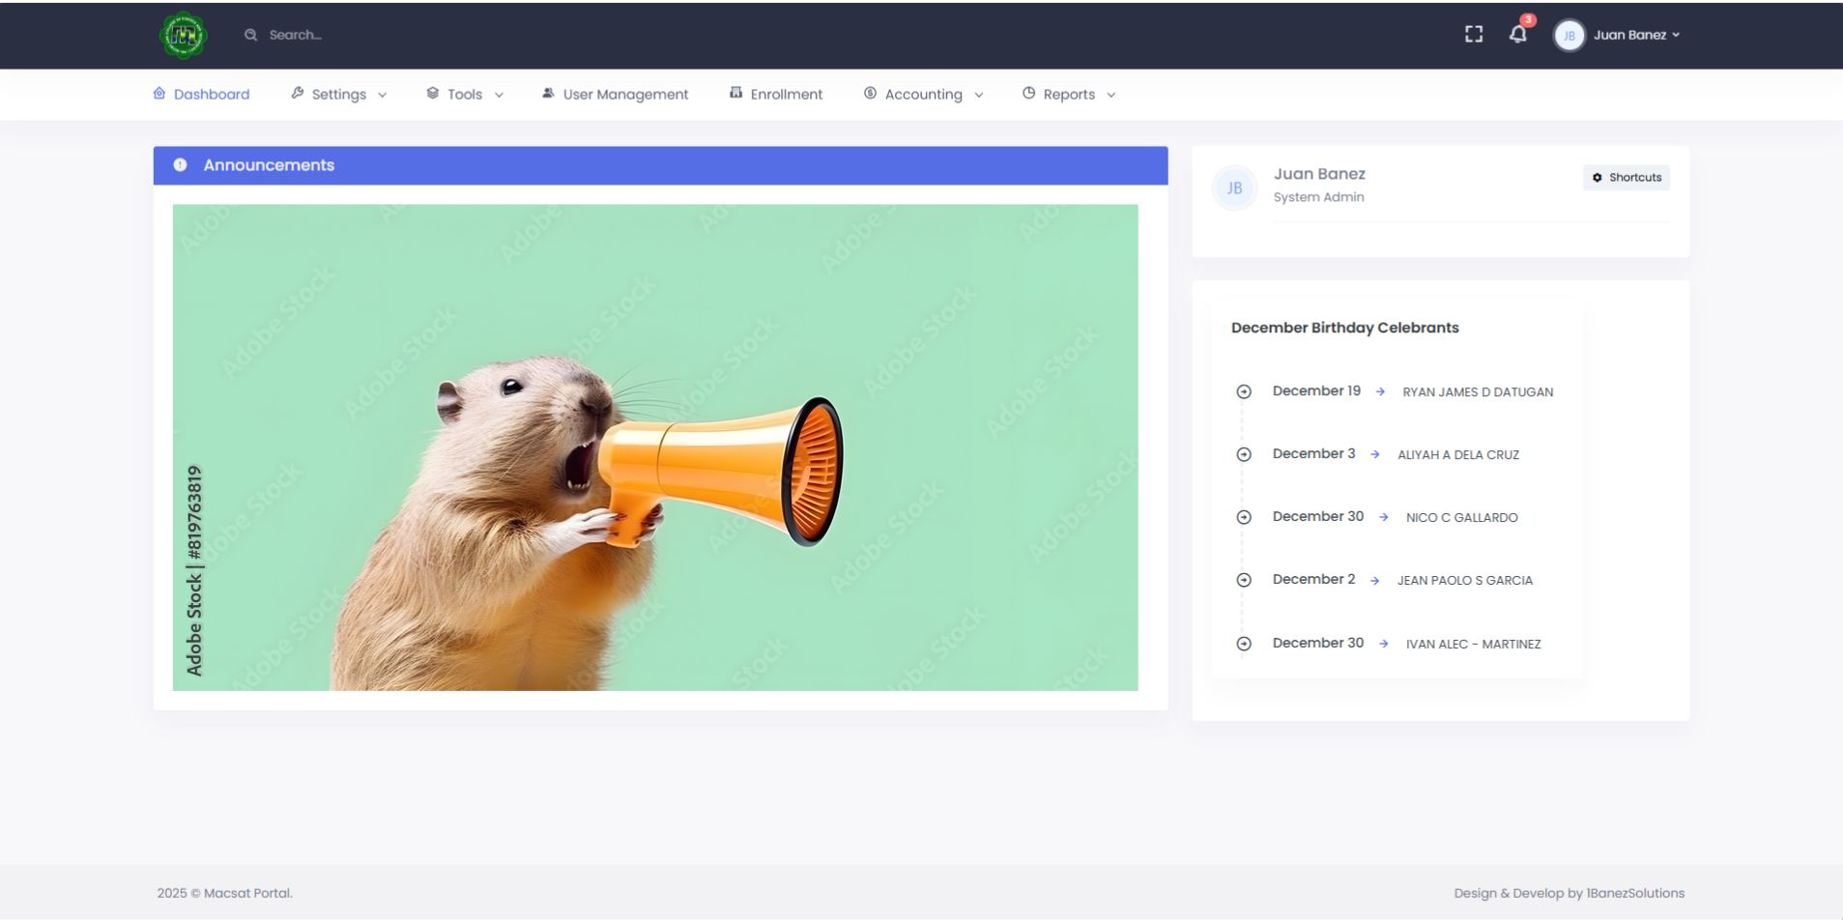The height and width of the screenshot is (922, 1843).
Task: Click the 1BanezSolutions footer link
Action: click(1635, 893)
